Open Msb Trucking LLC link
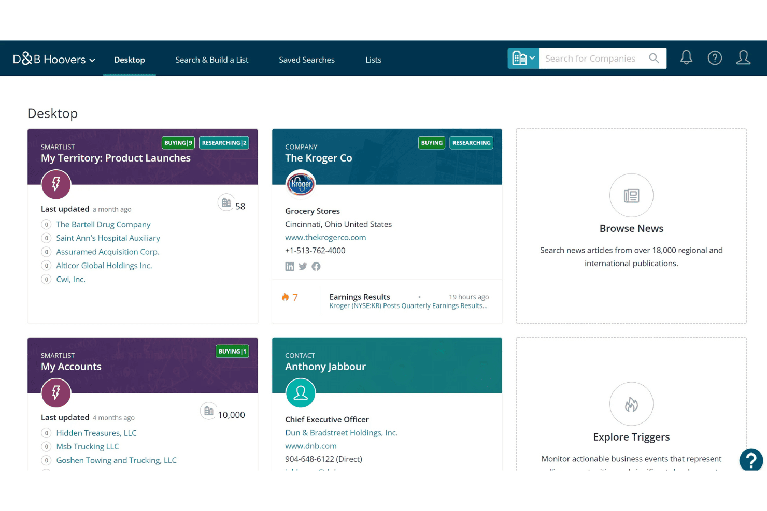This screenshot has height=511, width=767. [88, 446]
